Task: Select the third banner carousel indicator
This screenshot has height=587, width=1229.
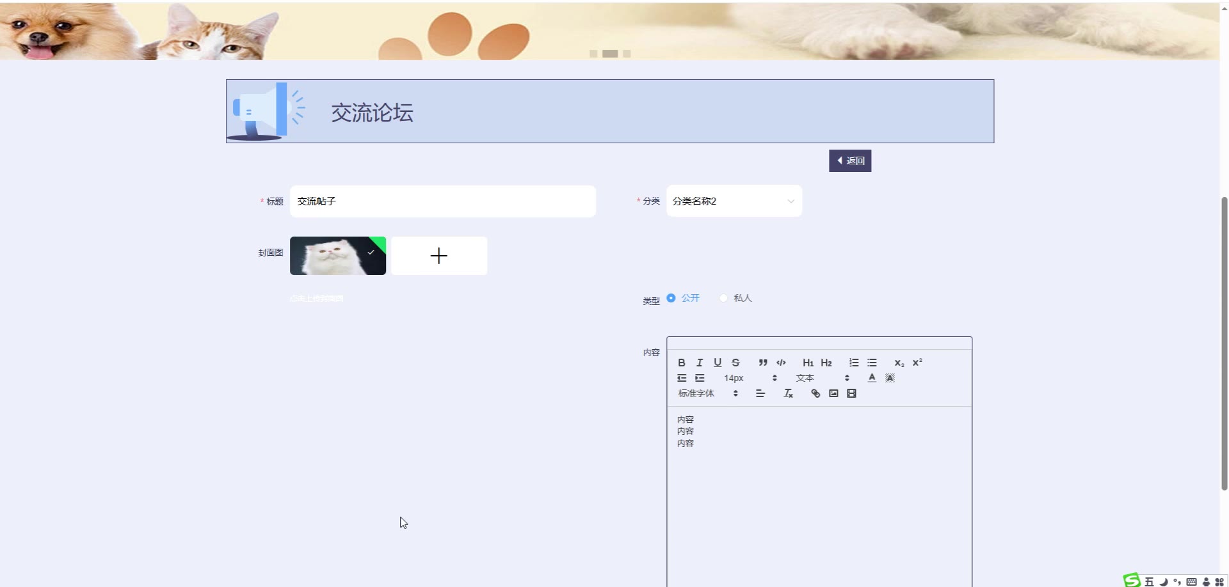Action: pos(627,54)
